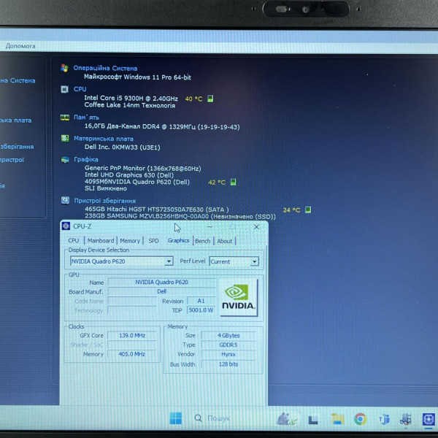
Task: Click the monitor icon beside Графіка
Action: tap(65, 159)
